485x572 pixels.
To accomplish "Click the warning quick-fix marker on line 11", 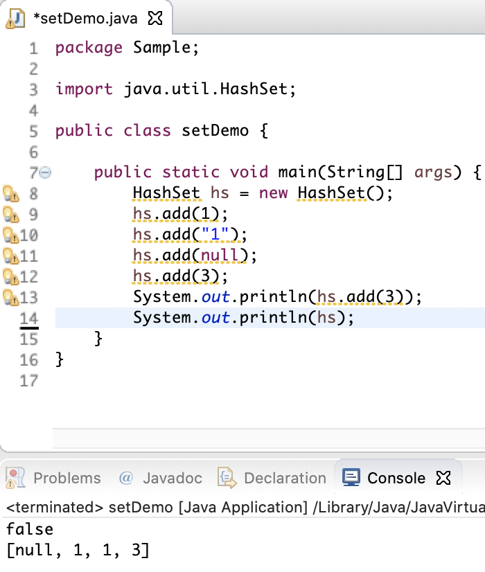I will pyautogui.click(x=11, y=256).
